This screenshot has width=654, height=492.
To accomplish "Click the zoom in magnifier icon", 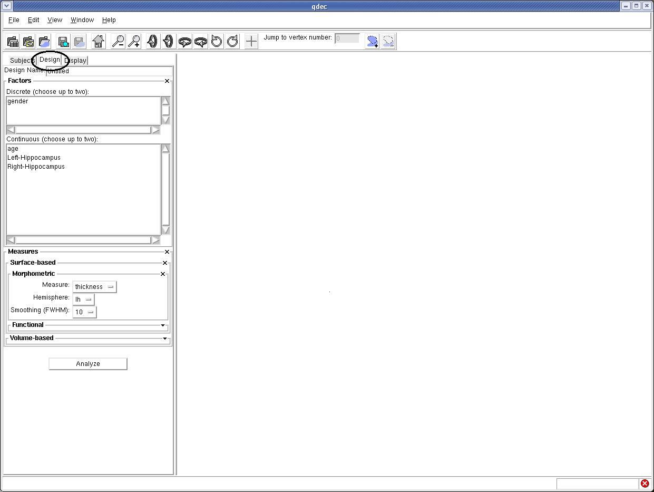I will 134,41.
